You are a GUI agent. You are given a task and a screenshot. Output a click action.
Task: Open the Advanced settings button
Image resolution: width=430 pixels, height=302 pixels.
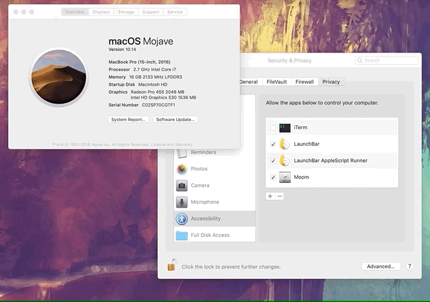[381, 266]
